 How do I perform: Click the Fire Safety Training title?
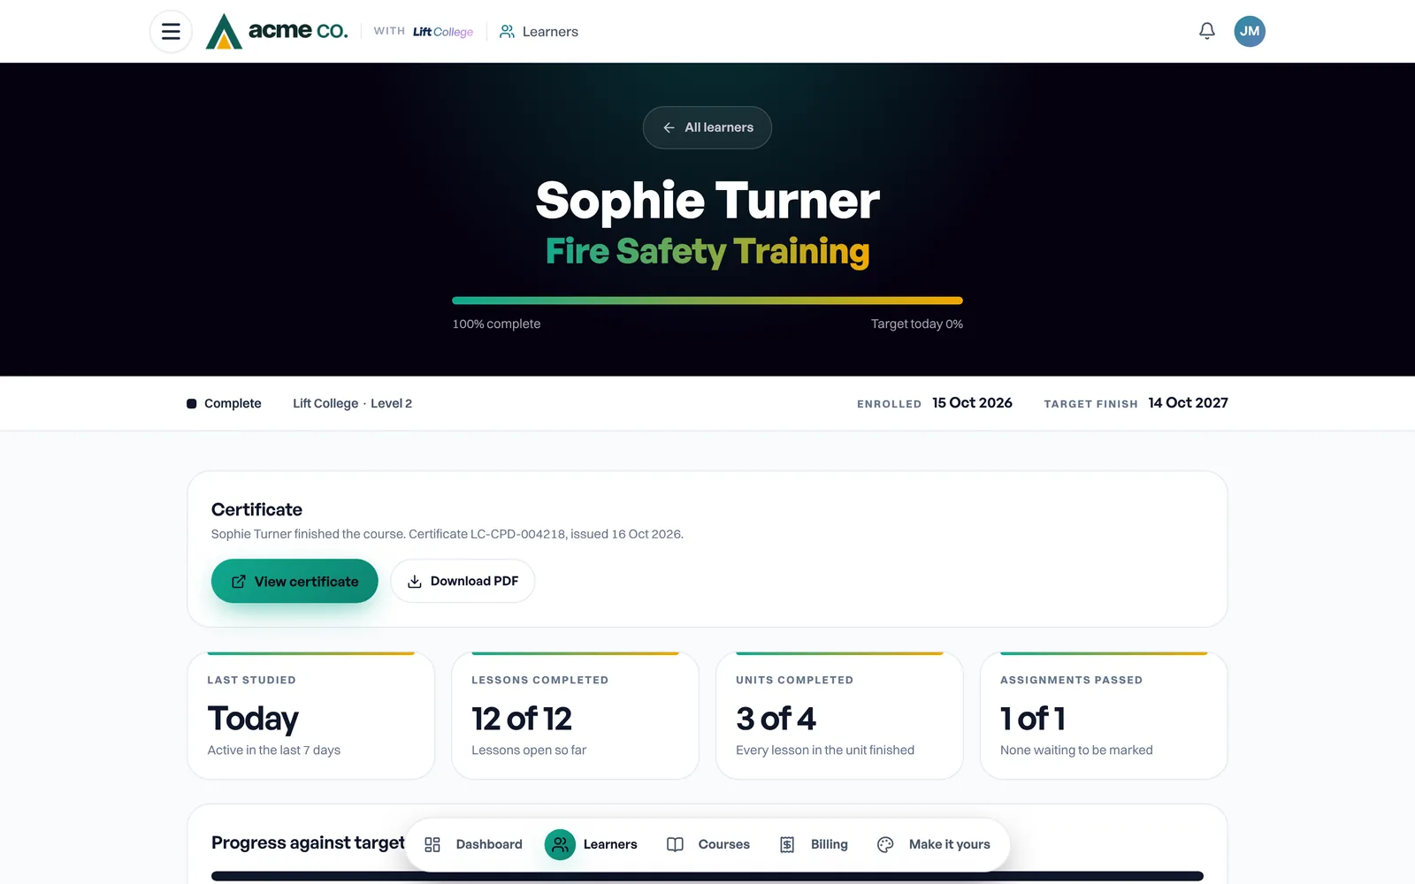coord(707,252)
